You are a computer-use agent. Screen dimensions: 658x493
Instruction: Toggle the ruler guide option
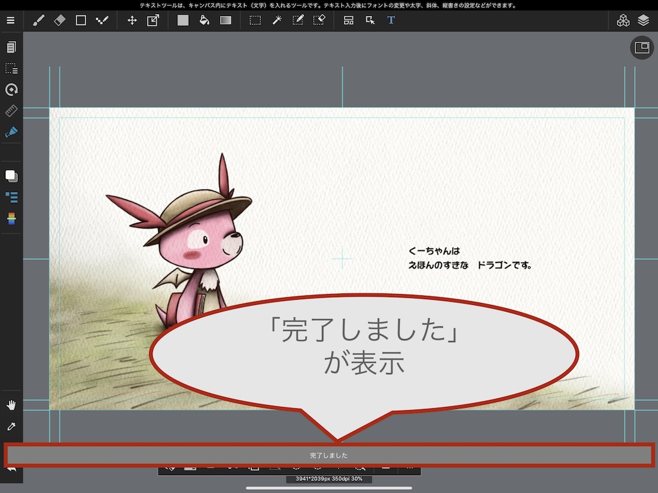click(x=11, y=111)
